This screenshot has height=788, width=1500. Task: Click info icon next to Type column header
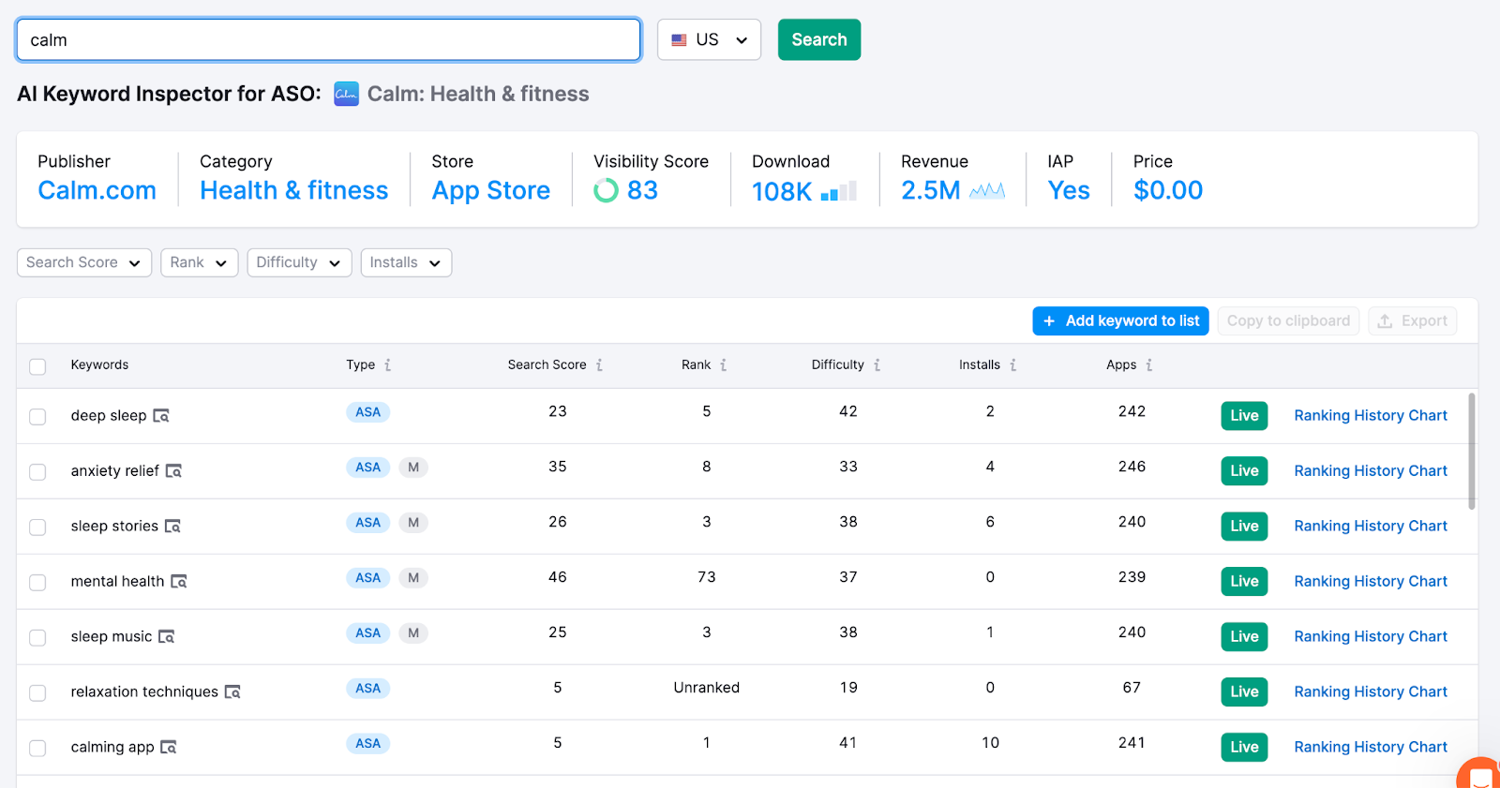click(x=387, y=365)
